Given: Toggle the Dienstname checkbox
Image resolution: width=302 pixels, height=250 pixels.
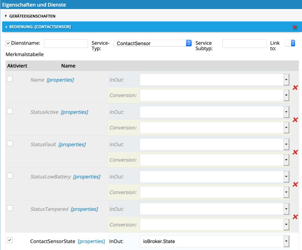Looking at the screenshot, I should point(8,43).
